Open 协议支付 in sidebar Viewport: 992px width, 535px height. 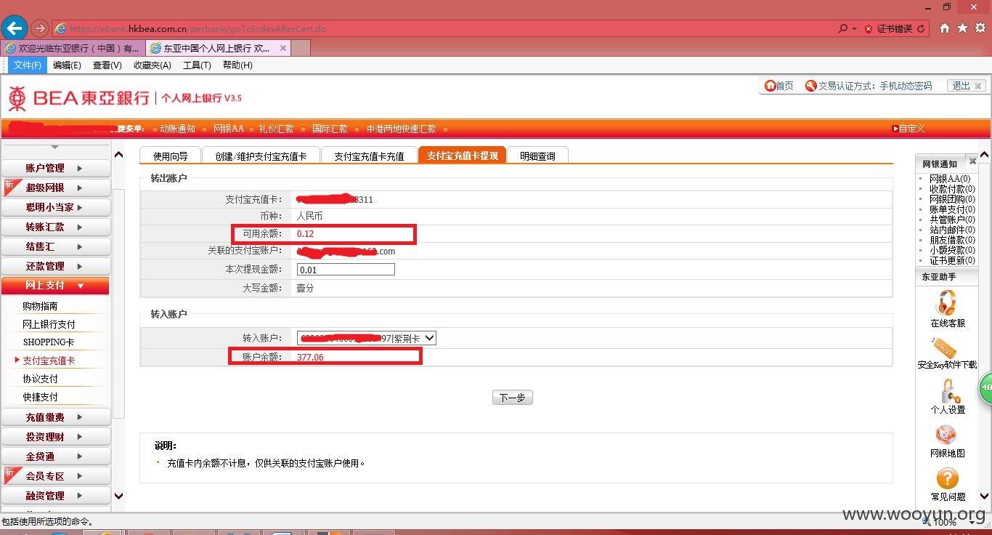[x=40, y=379]
